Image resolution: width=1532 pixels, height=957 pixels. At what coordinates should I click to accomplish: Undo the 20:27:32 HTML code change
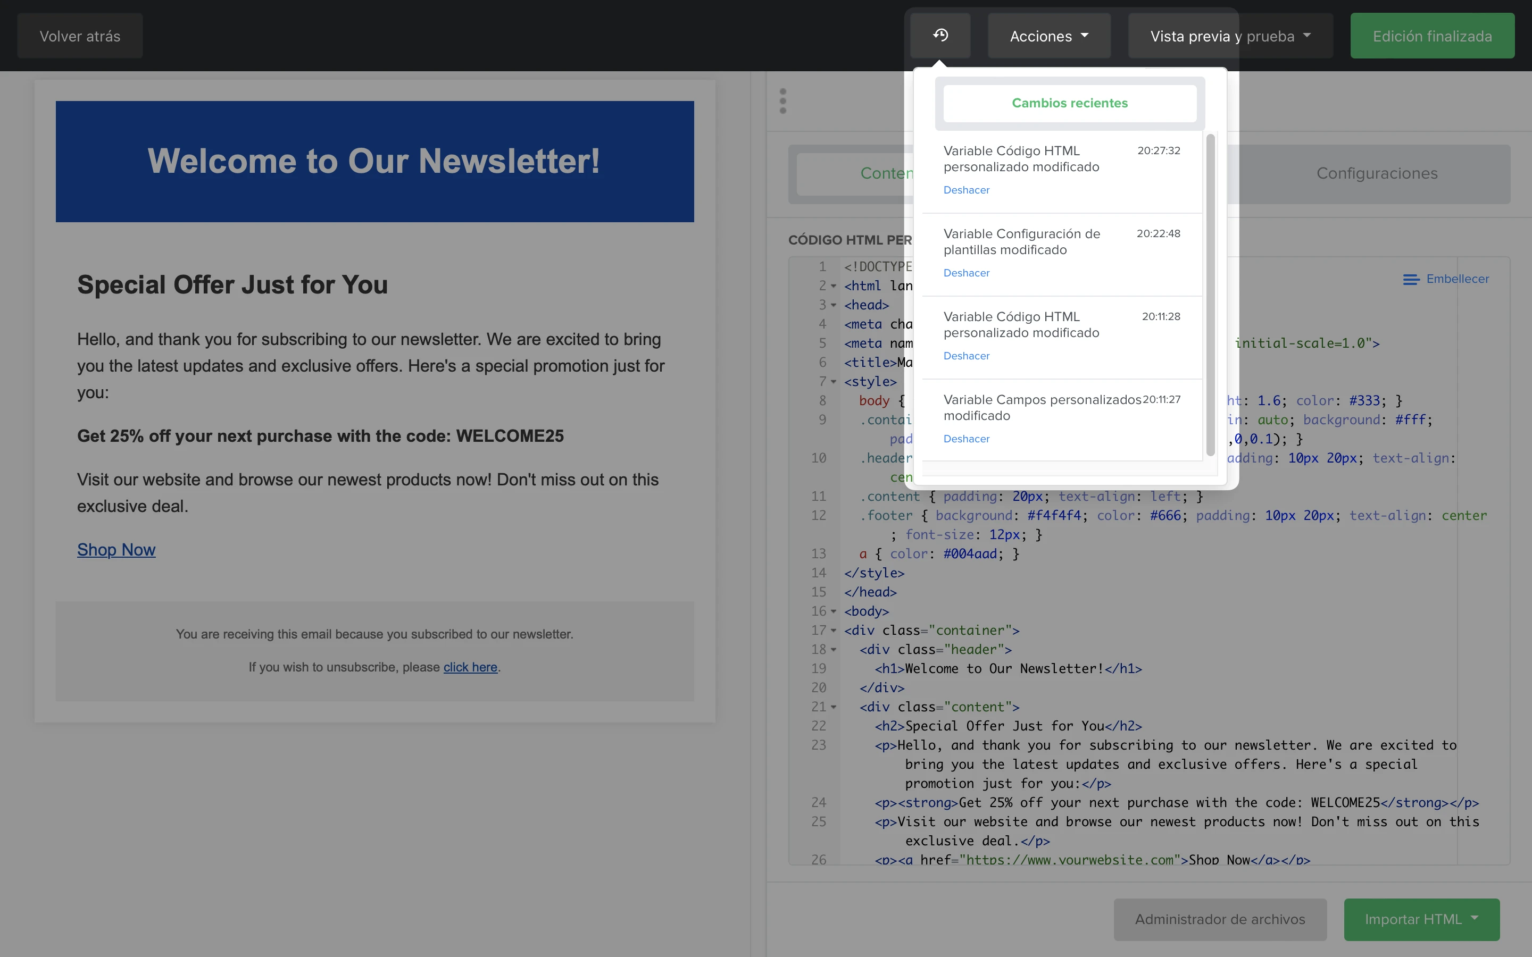pos(966,190)
